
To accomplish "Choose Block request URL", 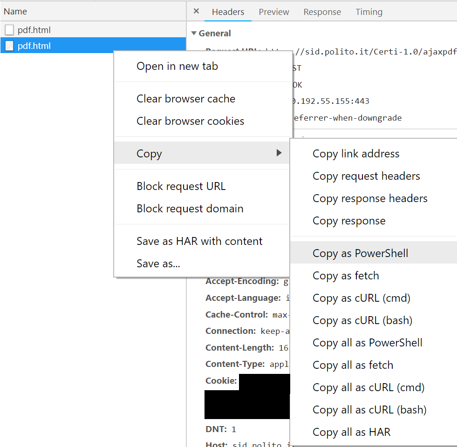I will [x=181, y=186].
